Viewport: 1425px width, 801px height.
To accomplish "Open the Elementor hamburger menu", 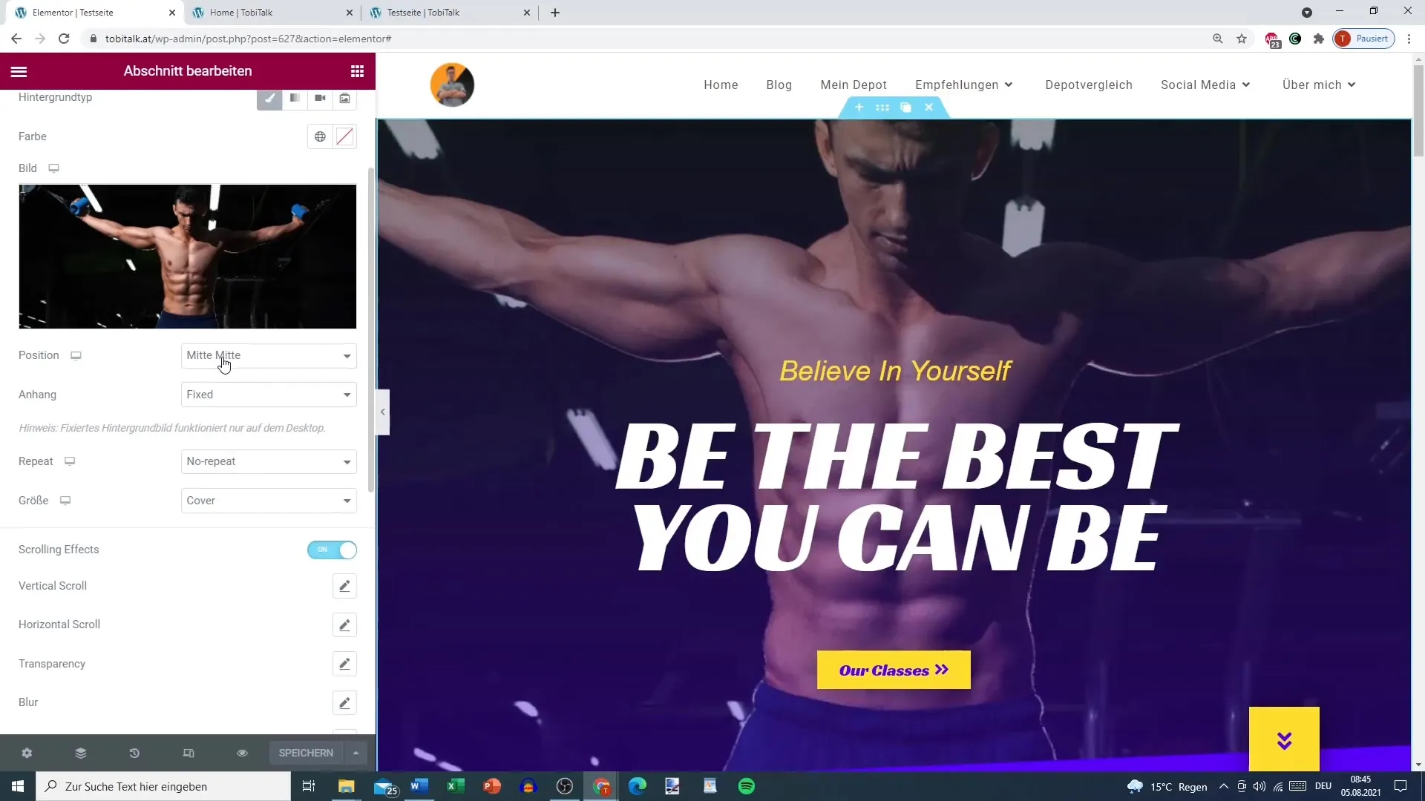I will pos(19,70).
